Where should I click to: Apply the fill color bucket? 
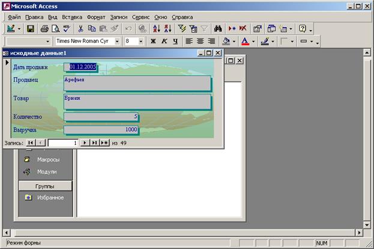coord(226,41)
